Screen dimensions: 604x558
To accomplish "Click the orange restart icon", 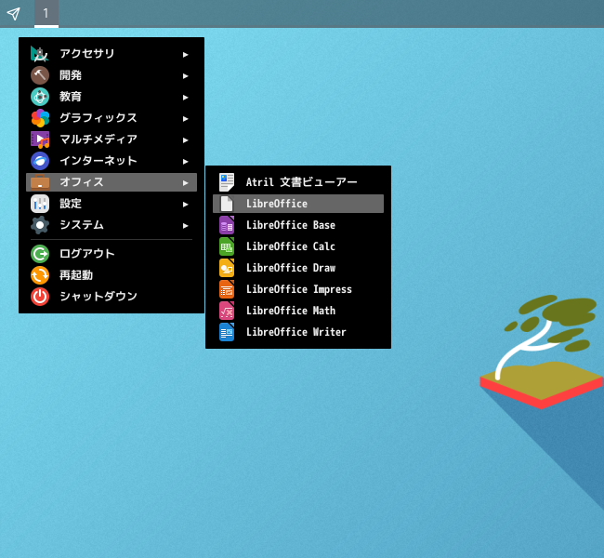I will pos(40,275).
